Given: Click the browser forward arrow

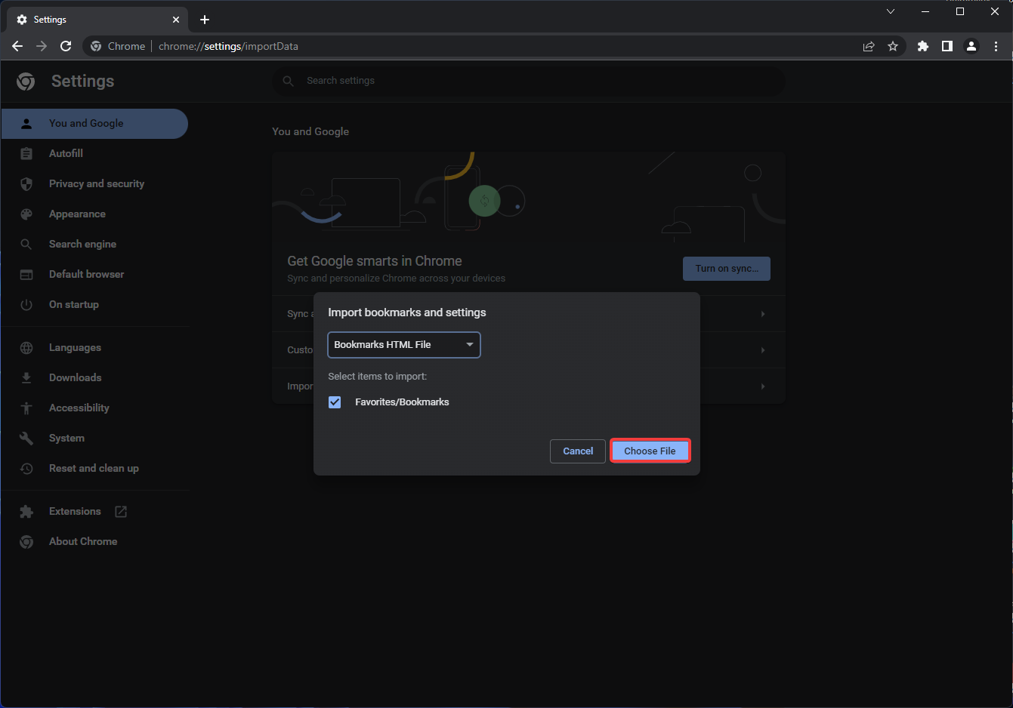Looking at the screenshot, I should 42,46.
